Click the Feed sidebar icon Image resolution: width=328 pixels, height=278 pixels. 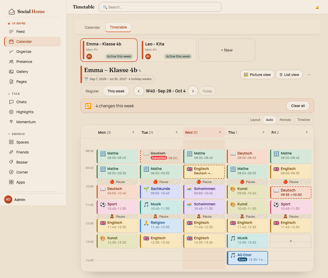click(x=11, y=32)
